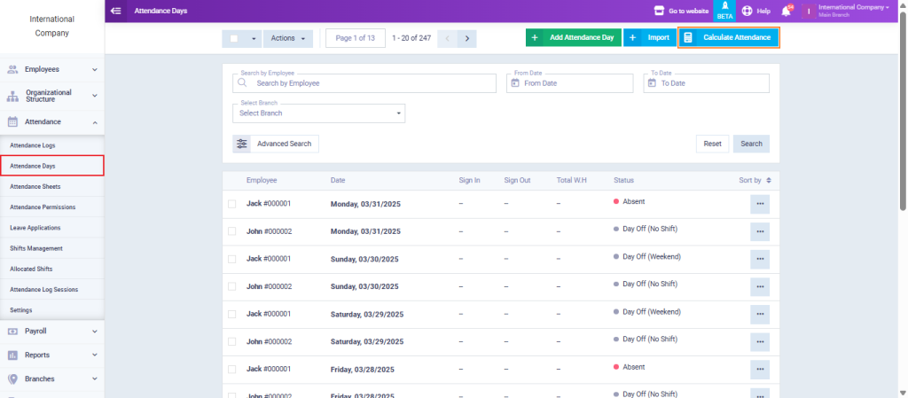Click the Reports chart icon

tap(12, 355)
